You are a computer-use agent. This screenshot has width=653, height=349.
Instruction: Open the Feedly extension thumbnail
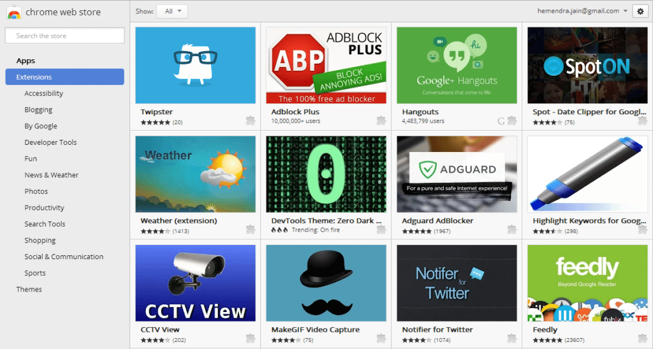click(586, 283)
